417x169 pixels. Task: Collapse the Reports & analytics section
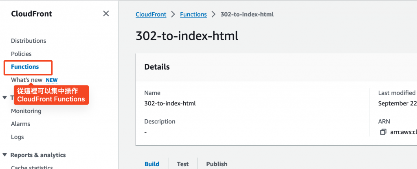point(4,155)
